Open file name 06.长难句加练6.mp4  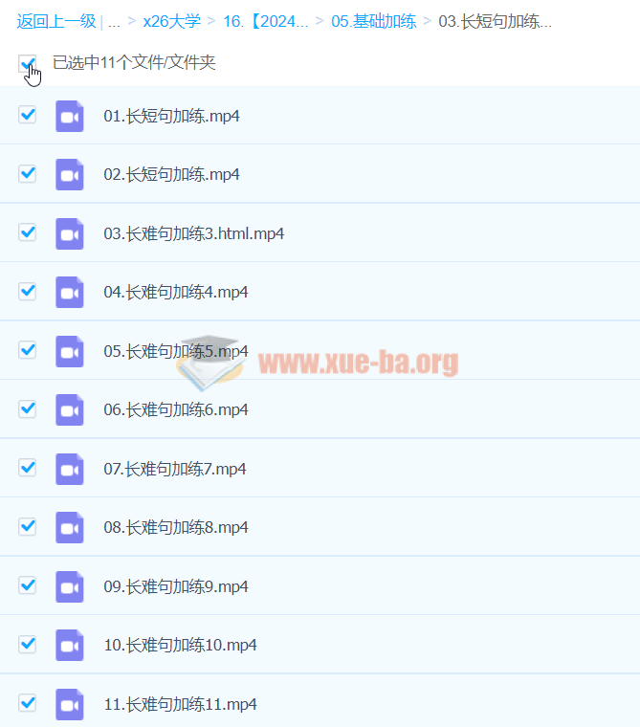coord(176,409)
